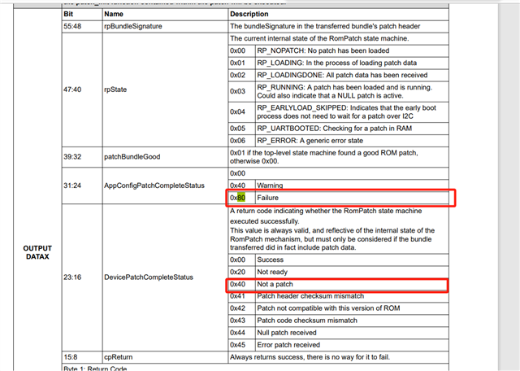
Task: Click the 'Not ready' status text
Action: 272,272
